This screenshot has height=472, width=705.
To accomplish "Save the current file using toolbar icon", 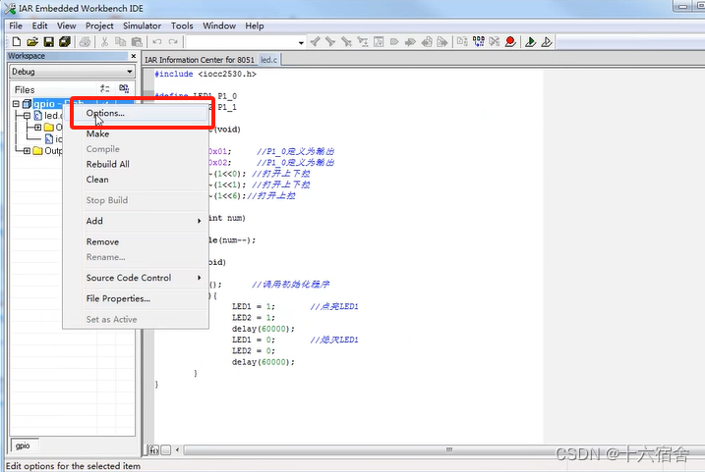I will 48,42.
